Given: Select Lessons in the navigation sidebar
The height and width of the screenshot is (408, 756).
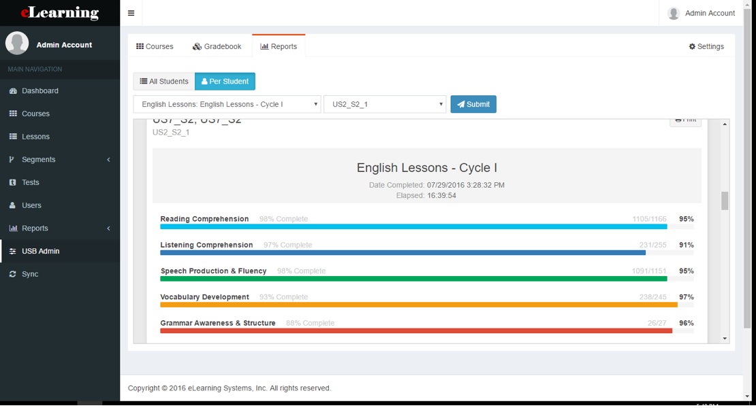Looking at the screenshot, I should pyautogui.click(x=35, y=136).
